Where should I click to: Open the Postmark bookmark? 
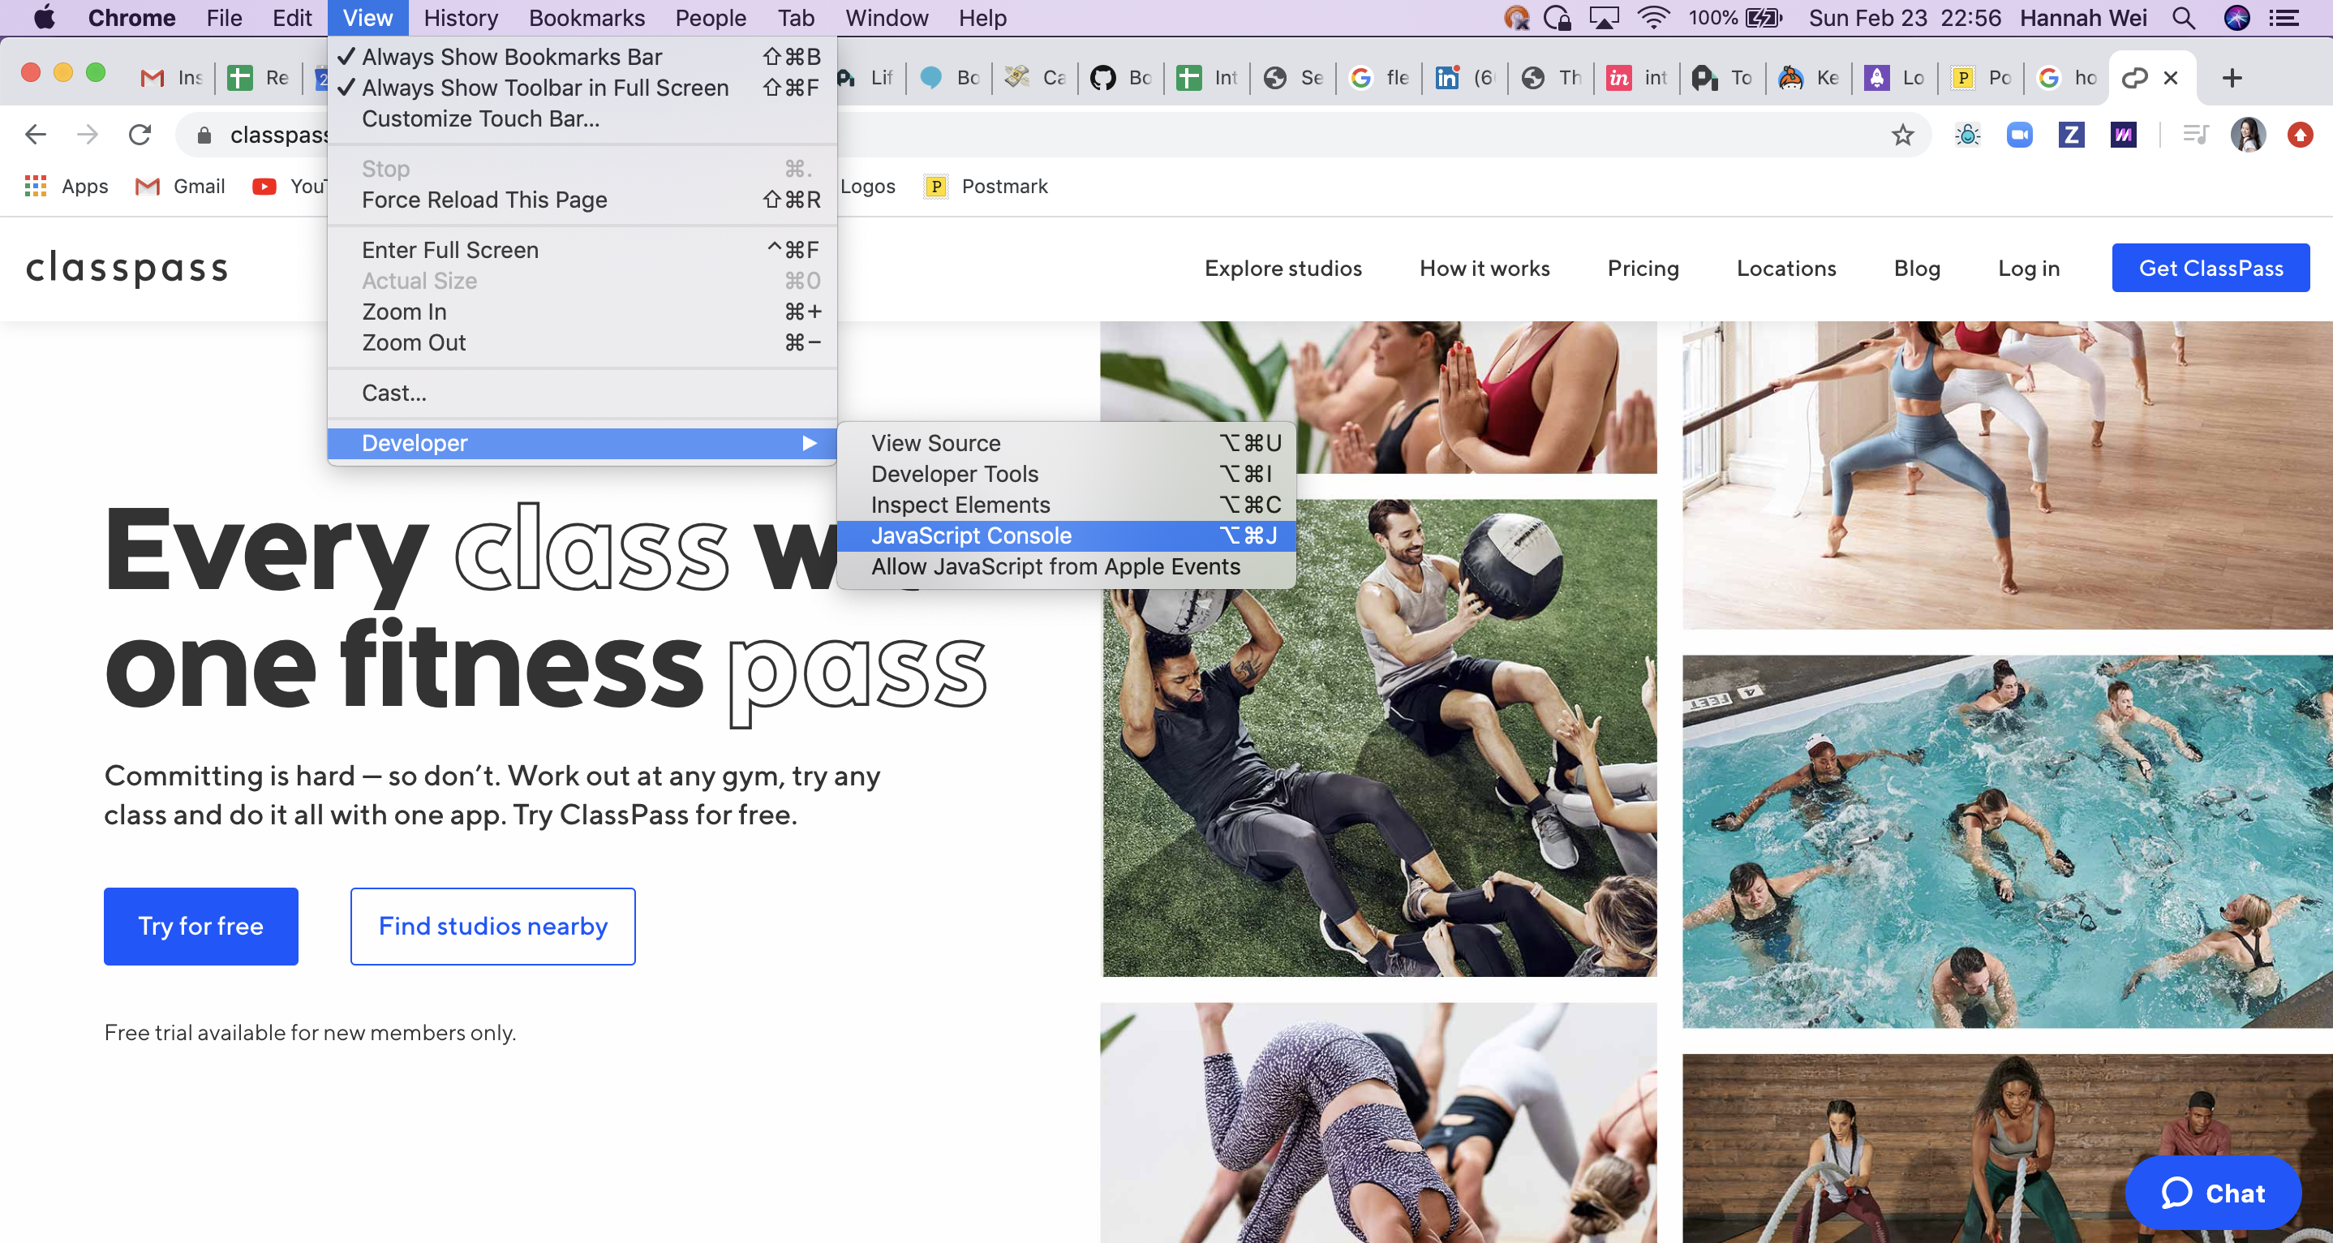tap(986, 186)
